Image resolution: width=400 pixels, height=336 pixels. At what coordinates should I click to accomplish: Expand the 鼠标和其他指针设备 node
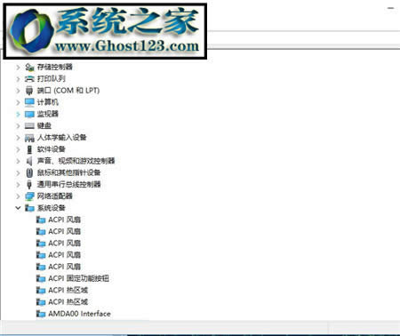tap(18, 172)
